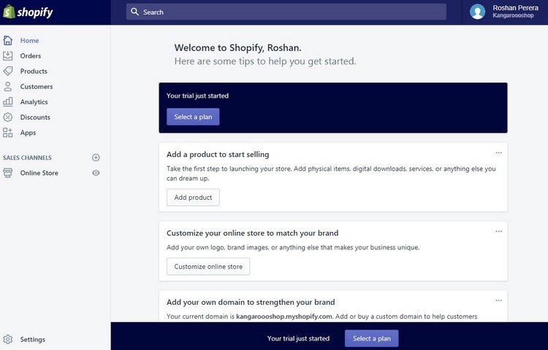Viewport: 548px width, 350px height.
Task: Focus the Search field
Action: 286,12
